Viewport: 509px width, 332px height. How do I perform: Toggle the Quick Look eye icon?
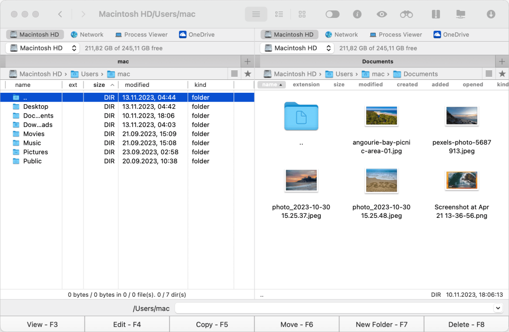pos(381,14)
